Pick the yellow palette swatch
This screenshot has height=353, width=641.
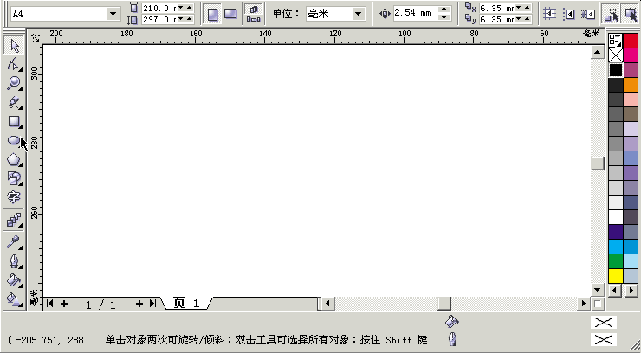coord(615,275)
